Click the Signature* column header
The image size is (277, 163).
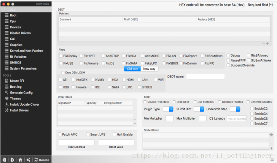pos(71,103)
